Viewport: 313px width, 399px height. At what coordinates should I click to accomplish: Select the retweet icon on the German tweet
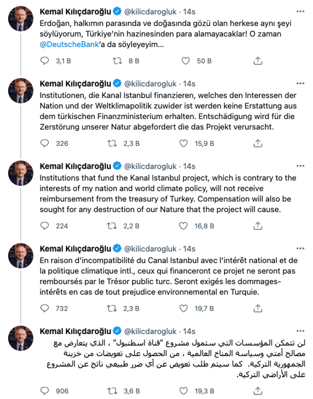pyautogui.click(x=112, y=142)
